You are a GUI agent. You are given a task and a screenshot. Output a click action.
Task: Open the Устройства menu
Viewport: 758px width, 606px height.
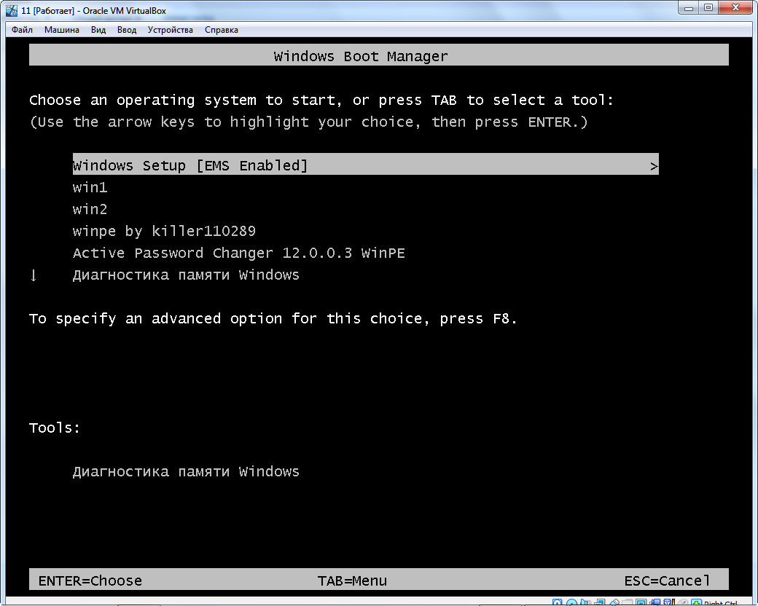170,30
